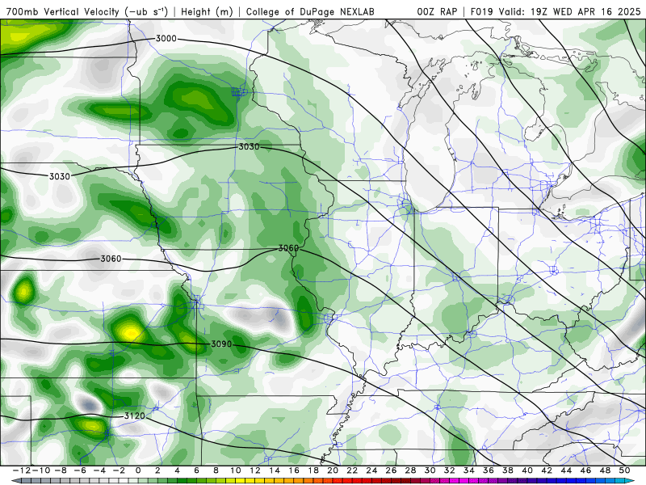The height and width of the screenshot is (485, 646).
Task: Click the 10 value on color scale
Action: click(235, 470)
